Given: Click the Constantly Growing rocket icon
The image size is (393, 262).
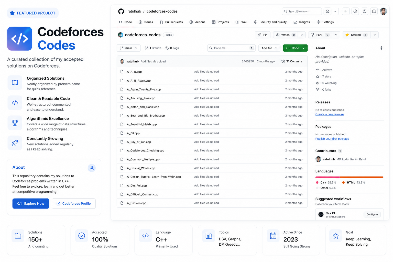Looking at the screenshot, I should pyautogui.click(x=15, y=143).
